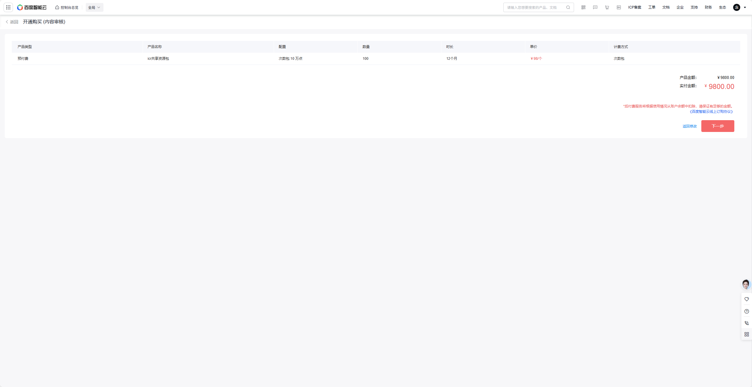Switch language with the En icon
This screenshot has height=387, width=752.
pos(619,7)
